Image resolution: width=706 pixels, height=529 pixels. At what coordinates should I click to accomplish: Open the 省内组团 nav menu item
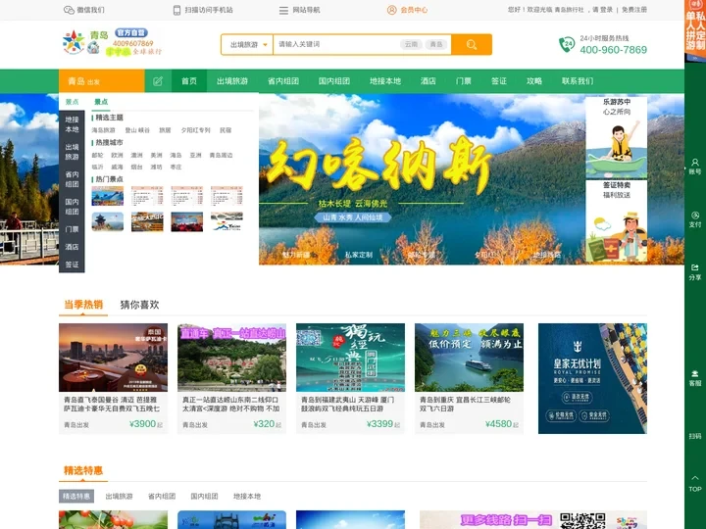[x=283, y=81]
